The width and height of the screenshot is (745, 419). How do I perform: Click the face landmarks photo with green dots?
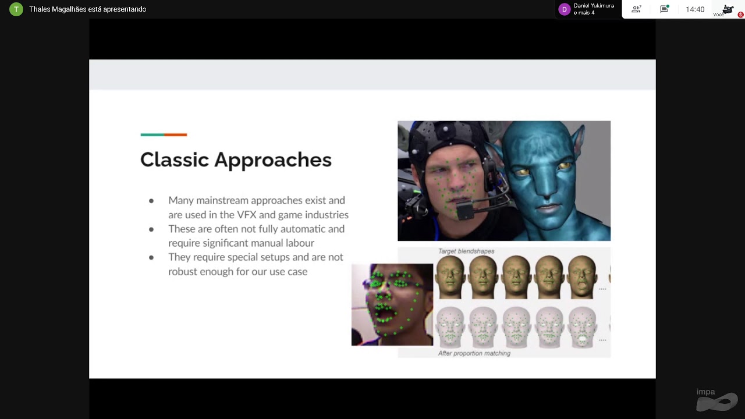[x=392, y=305]
